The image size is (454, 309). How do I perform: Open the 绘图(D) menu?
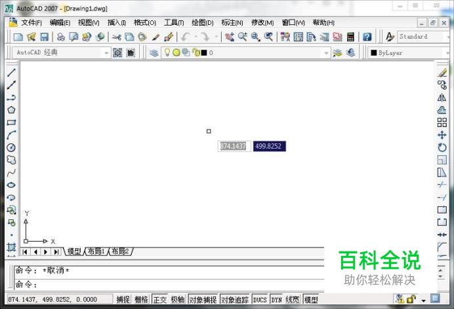[202, 22]
